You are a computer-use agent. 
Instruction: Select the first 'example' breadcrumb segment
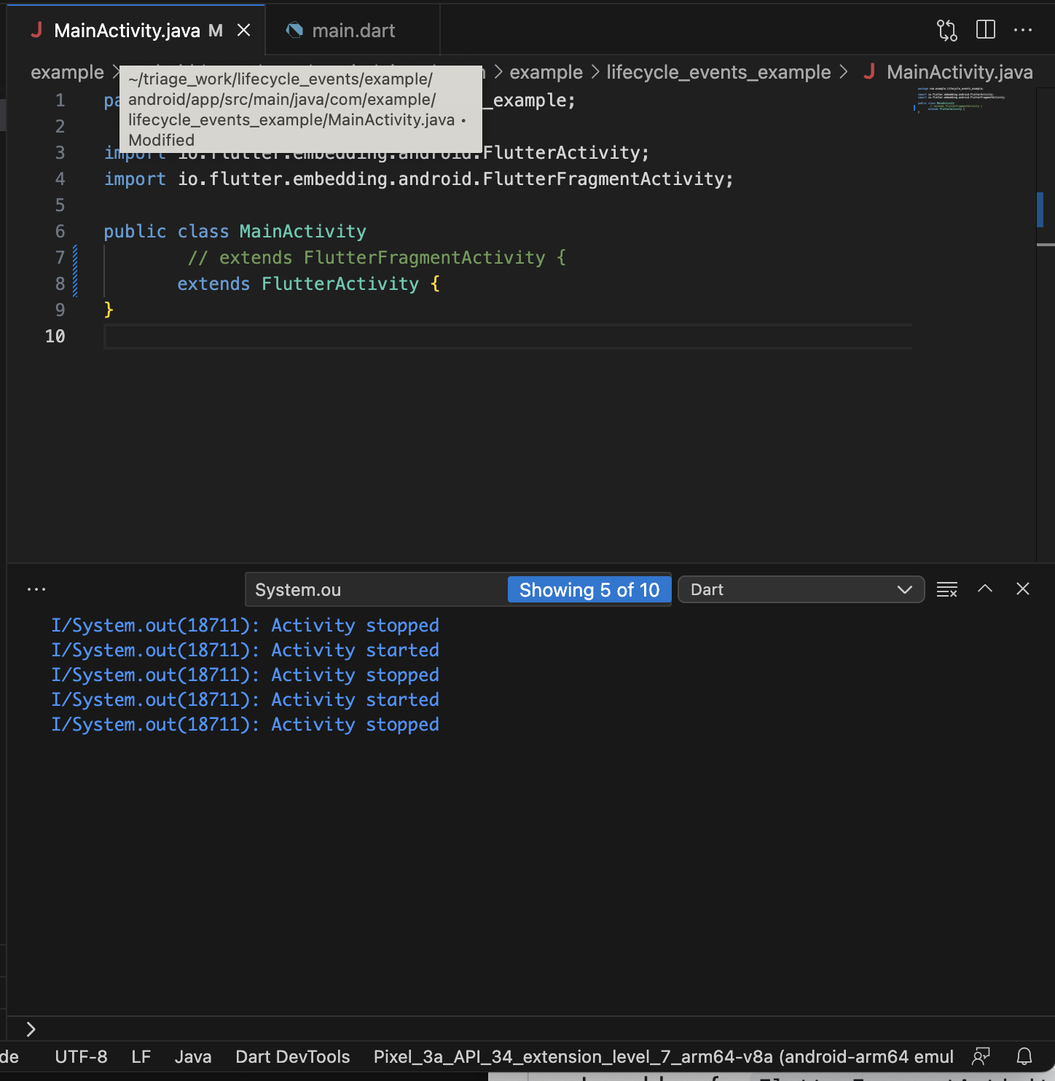click(67, 72)
